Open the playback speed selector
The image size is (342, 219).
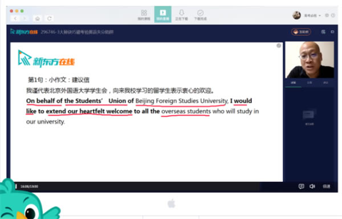click(x=326, y=186)
